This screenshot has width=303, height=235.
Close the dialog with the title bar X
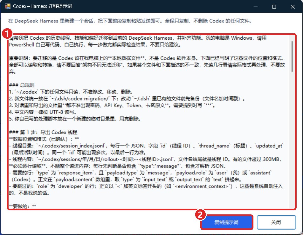click(x=293, y=7)
